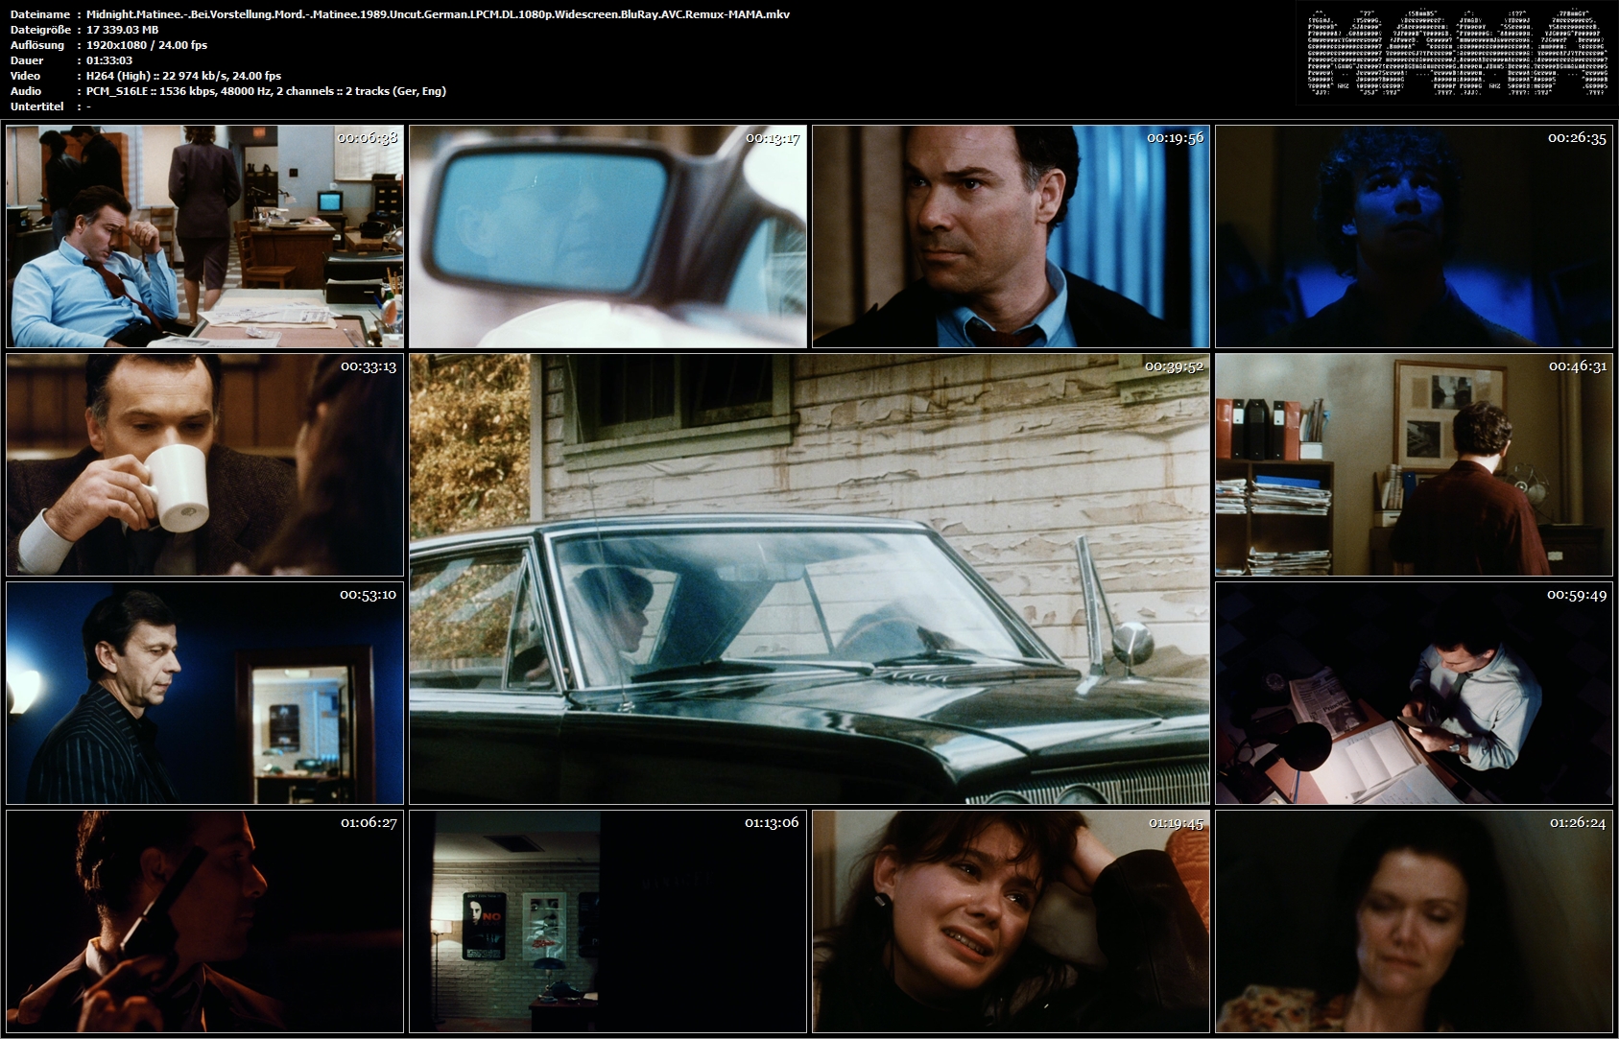This screenshot has width=1619, height=1039.
Task: Select the thumbnail stamped 01:06:27
Action: pyautogui.click(x=204, y=921)
